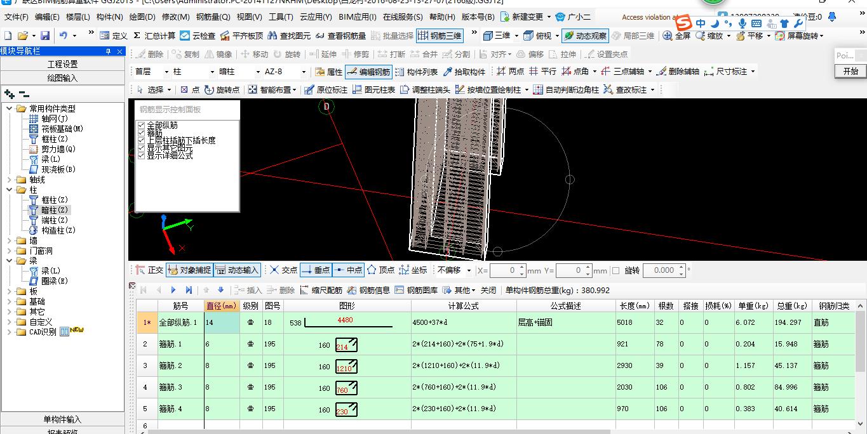Toggle 中点 midpoint snap
The image size is (867, 434).
(347, 270)
